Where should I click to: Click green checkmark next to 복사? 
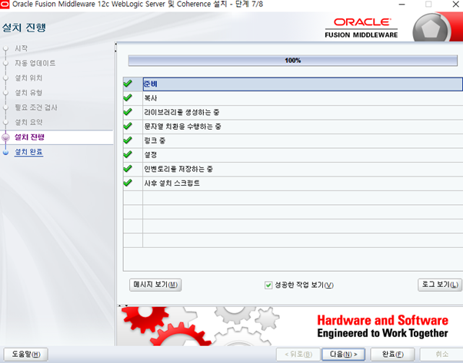tap(128, 97)
